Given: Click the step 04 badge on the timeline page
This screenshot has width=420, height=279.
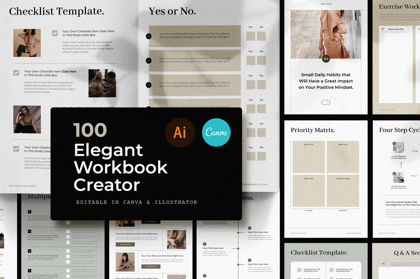Looking at the screenshot, I should [250, 260].
